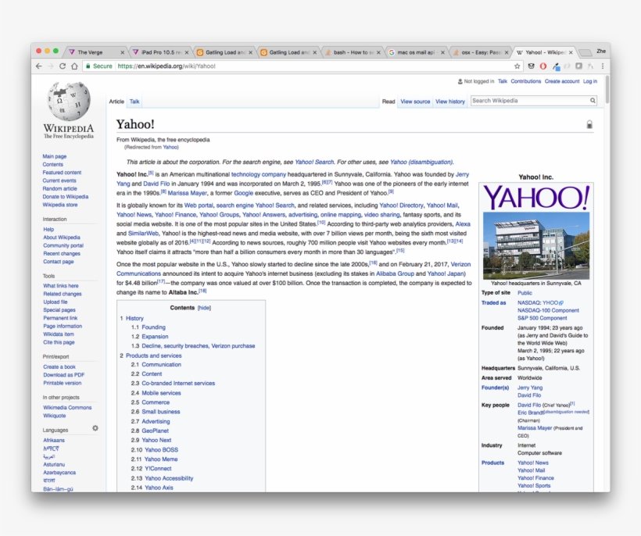Image resolution: width=641 pixels, height=536 pixels.
Task: Open the NASDAQ: YHOO external link
Action: coord(540,302)
